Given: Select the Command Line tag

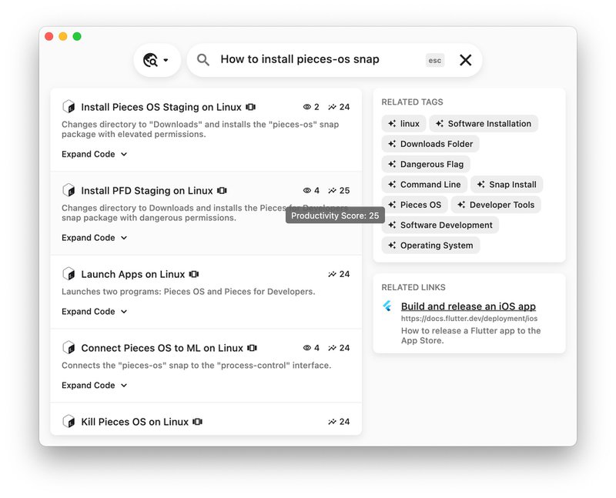Looking at the screenshot, I should [424, 185].
